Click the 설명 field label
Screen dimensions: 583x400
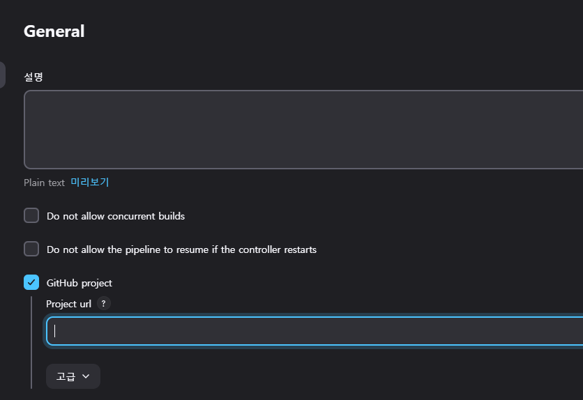(x=33, y=77)
